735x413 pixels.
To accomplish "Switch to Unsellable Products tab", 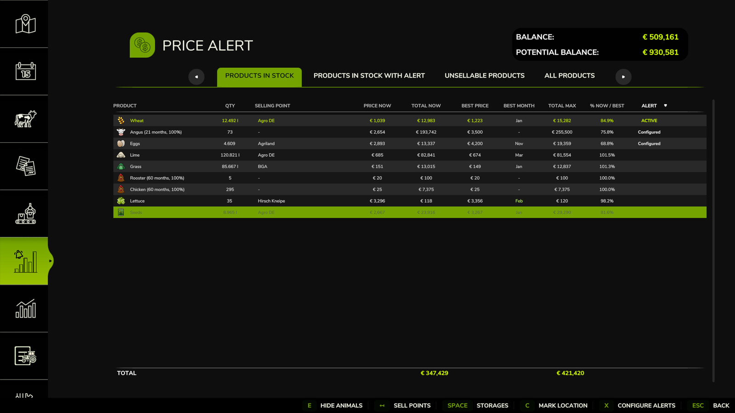I will [485, 76].
